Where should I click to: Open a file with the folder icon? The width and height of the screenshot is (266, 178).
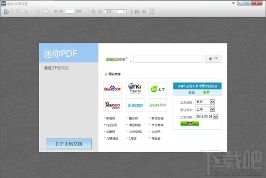[6, 12]
